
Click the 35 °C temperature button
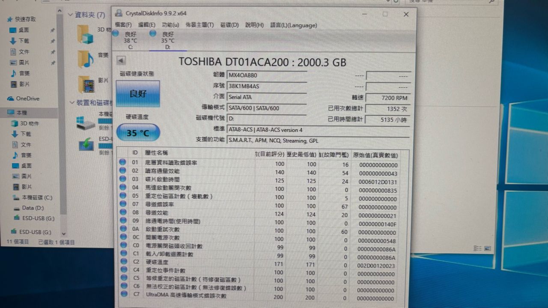(x=137, y=133)
